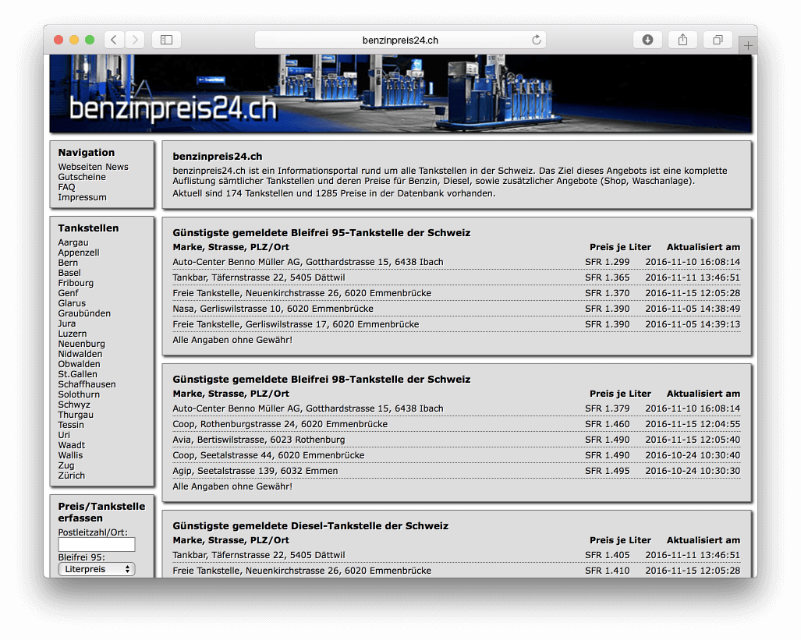Viewport: 801px width, 640px height.
Task: Click Nasa, Gerliswilstrasse 10 row
Action: pyautogui.click(x=456, y=309)
